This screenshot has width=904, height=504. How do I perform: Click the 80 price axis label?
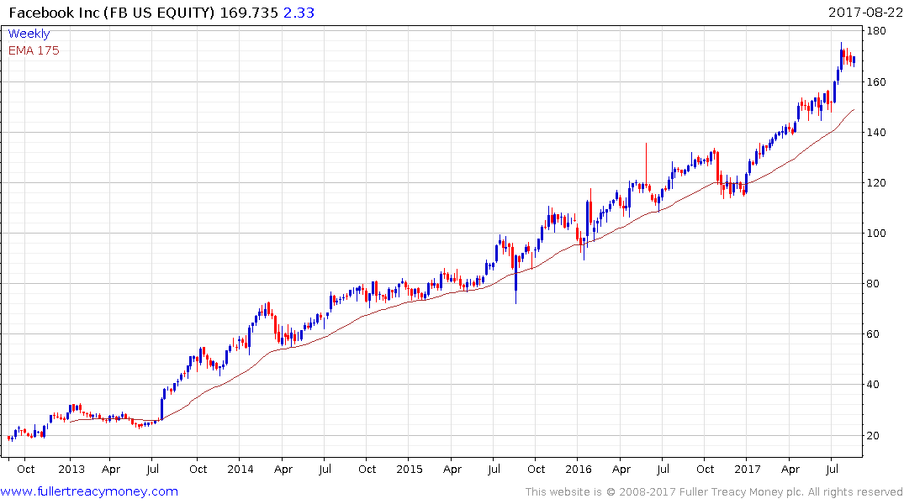tap(873, 284)
